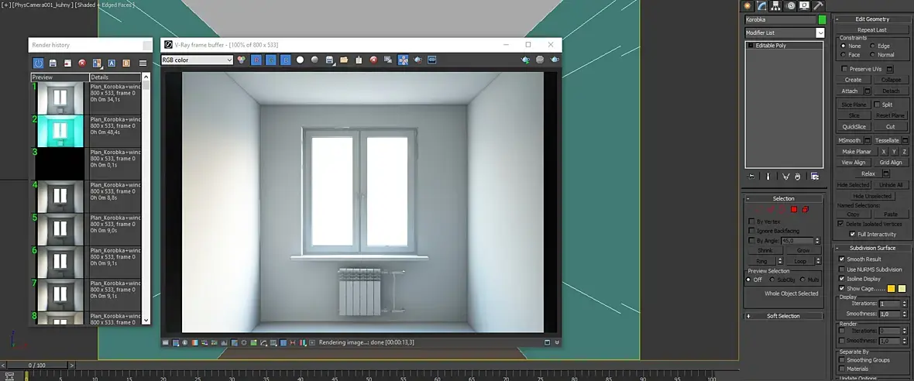
Task: Set render as channel A in Render history
Action: point(112,63)
